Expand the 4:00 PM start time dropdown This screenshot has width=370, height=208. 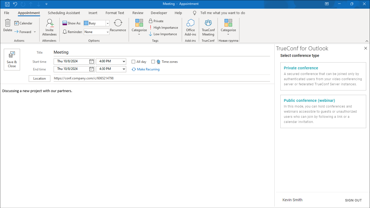tap(124, 61)
